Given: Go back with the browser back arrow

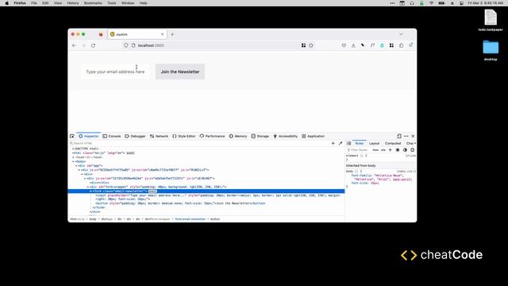Looking at the screenshot, I should (x=74, y=45).
